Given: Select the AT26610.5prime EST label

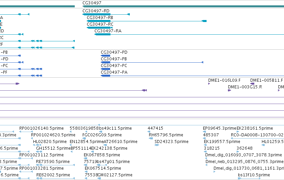Looking at the screenshot, I should [x=120, y=142].
